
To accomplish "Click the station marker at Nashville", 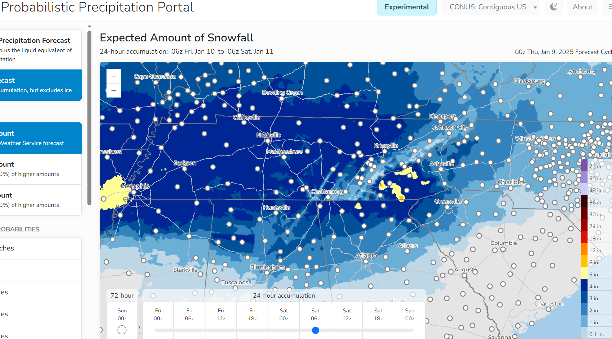I will [x=268, y=141].
